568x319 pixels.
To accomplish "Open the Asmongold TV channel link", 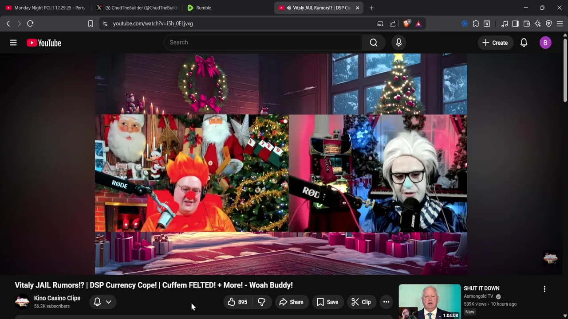I will pos(478,296).
